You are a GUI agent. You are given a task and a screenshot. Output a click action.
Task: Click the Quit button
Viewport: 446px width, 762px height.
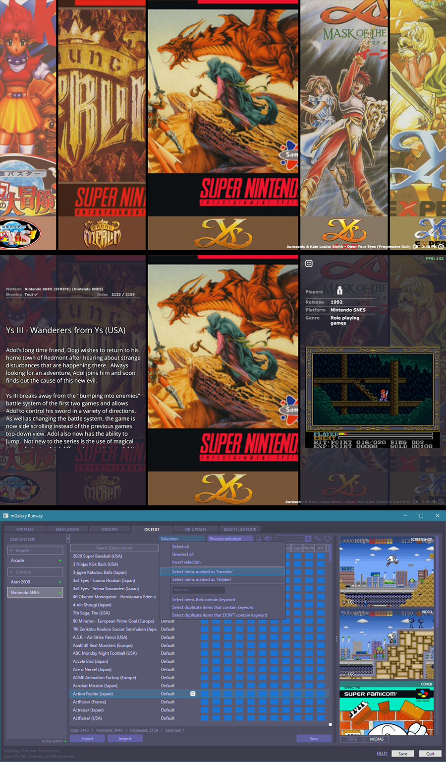tap(430, 754)
